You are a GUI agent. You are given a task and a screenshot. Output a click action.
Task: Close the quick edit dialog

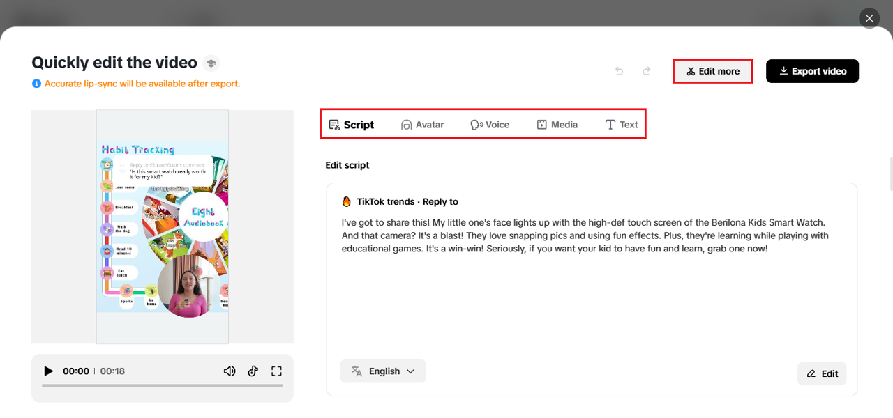[x=869, y=18]
